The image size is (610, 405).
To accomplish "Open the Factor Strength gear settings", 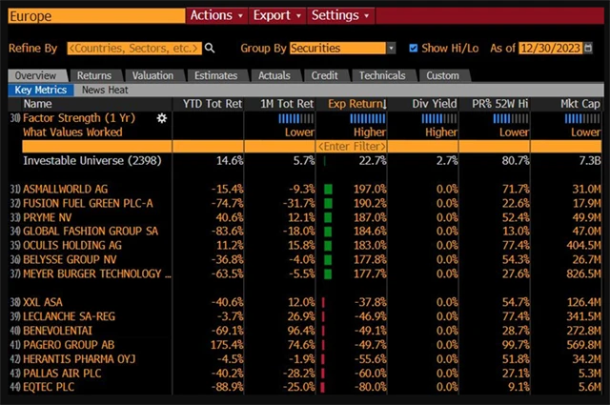I will pos(161,118).
